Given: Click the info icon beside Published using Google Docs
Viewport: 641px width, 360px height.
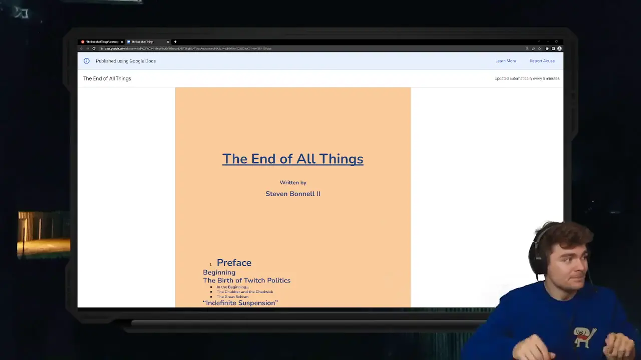Looking at the screenshot, I should pos(87,61).
